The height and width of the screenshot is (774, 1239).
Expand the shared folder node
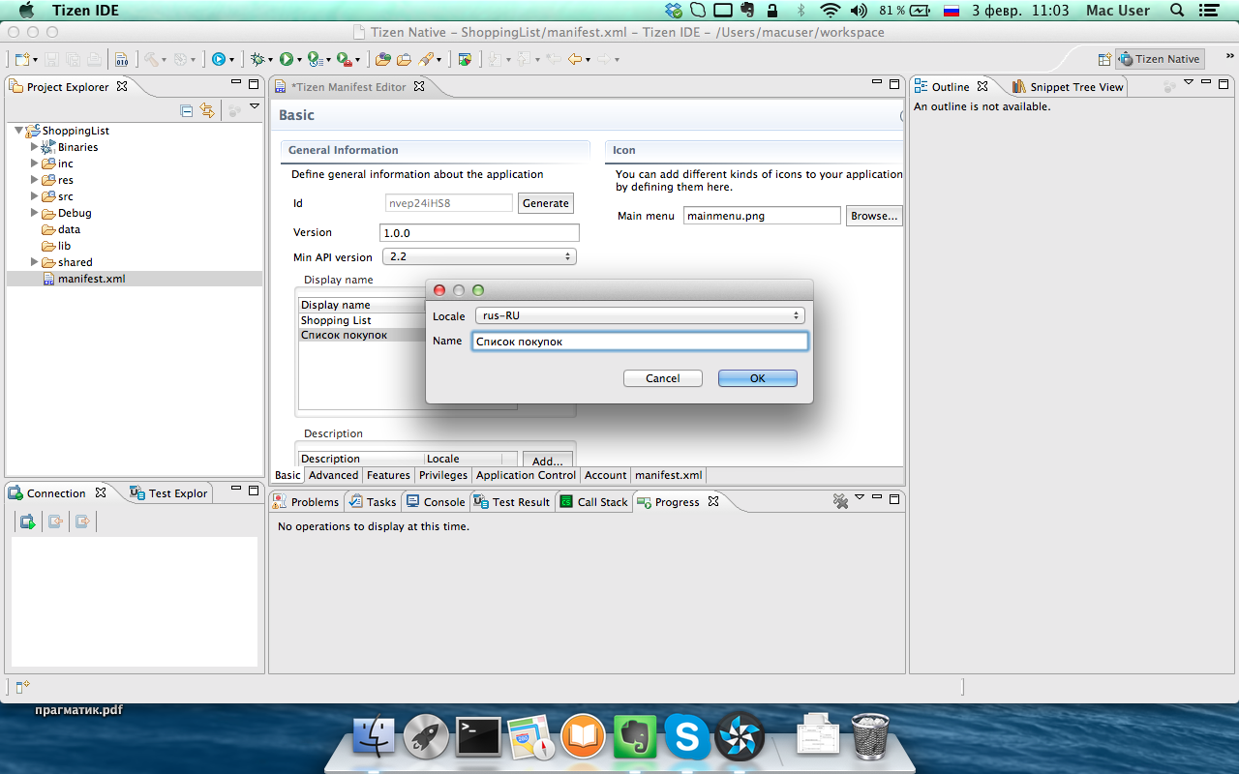pos(35,262)
